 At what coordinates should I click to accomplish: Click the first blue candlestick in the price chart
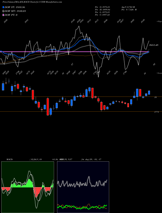3,86
